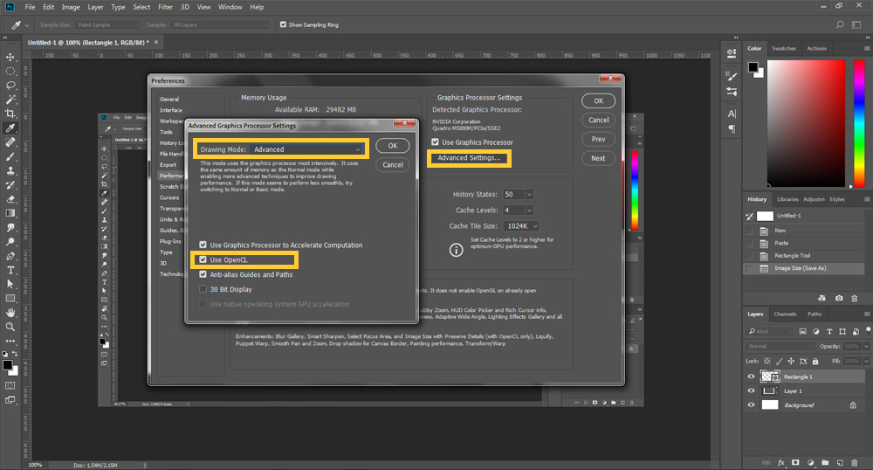
Task: Click the Prev button in Preferences
Action: click(599, 139)
